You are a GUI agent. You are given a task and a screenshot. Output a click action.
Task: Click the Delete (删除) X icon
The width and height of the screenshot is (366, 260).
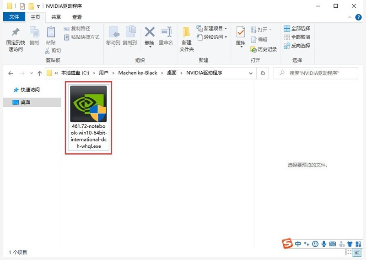click(x=150, y=32)
